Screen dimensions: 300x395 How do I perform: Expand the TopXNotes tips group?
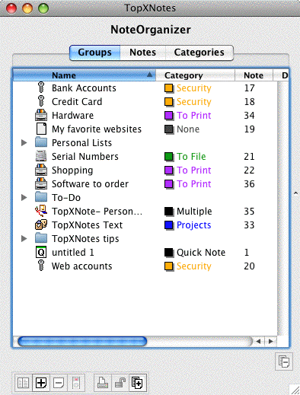(24, 238)
